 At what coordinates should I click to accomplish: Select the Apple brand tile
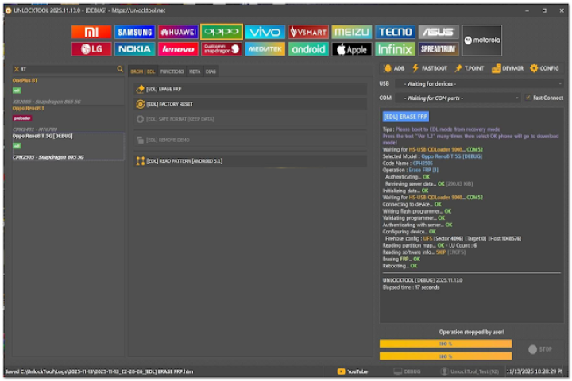point(351,49)
